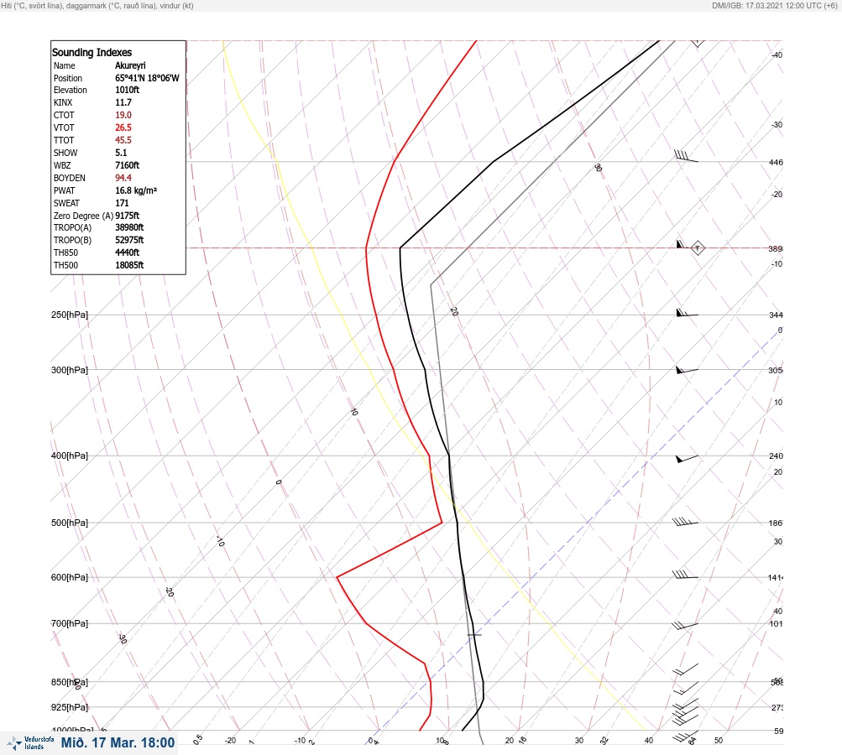Click the wind barb at 850 hPa
The image size is (842, 755).
(686, 687)
